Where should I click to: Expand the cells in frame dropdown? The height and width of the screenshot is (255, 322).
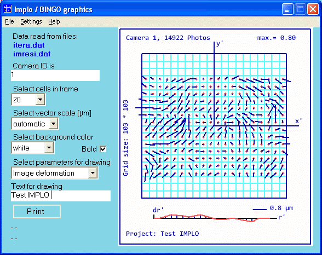pos(41,100)
